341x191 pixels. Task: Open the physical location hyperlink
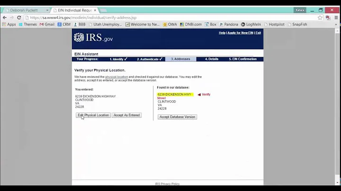117,77
